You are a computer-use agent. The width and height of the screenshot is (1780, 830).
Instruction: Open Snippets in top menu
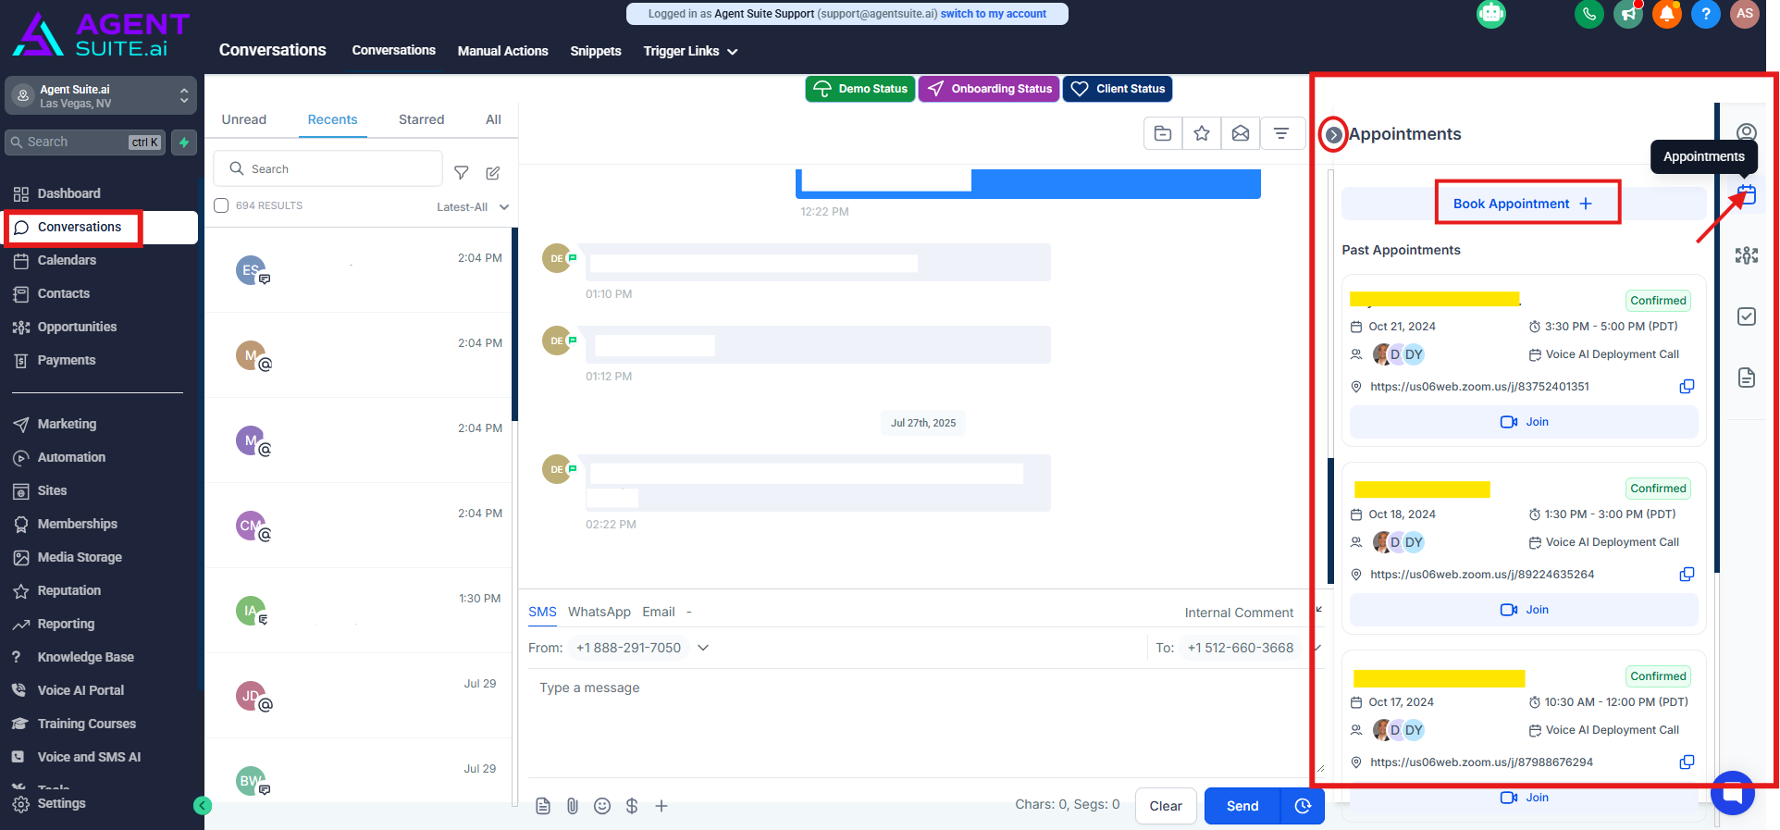[x=596, y=51]
